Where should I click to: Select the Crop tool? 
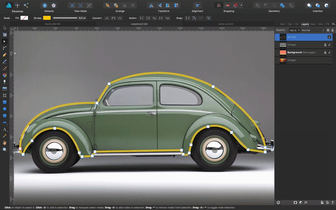tap(5, 95)
